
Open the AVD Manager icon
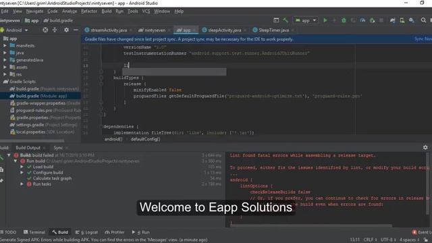(x=402, y=20)
